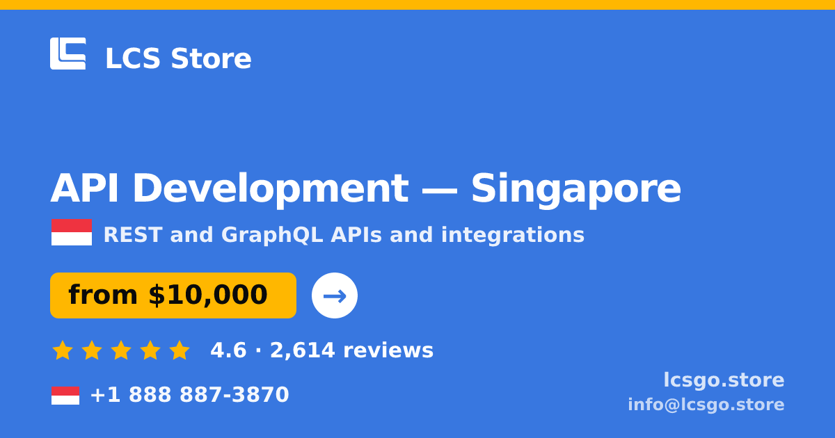Click the second rating star

point(92,350)
